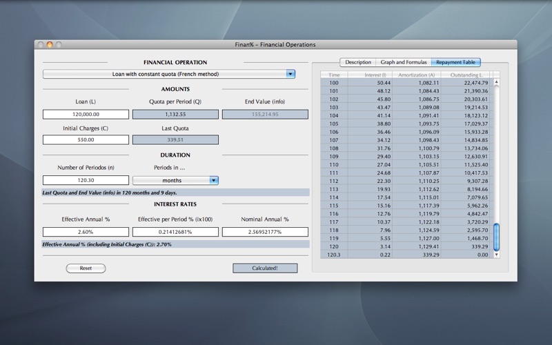Viewport: 552px width, 345px height.
Task: Click outstanding value 20,303.61
Action: pyautogui.click(x=476, y=99)
